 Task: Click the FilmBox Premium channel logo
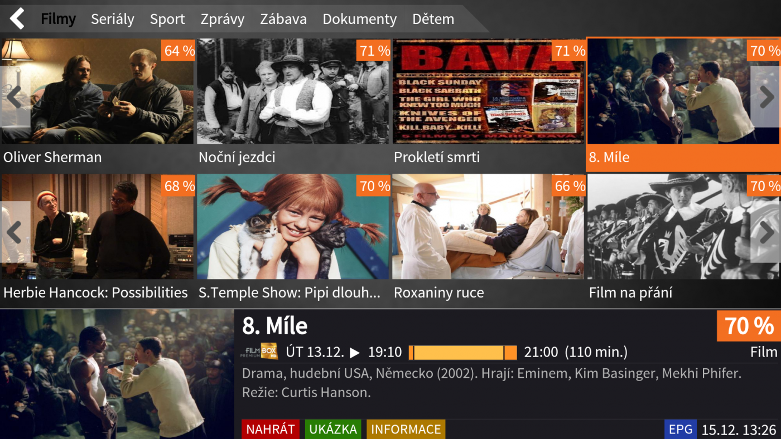[x=259, y=352]
